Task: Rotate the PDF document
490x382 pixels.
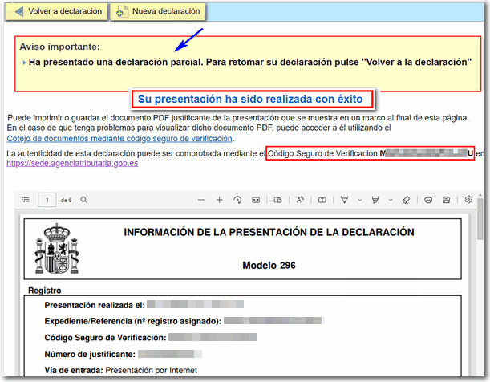Action: (237, 200)
